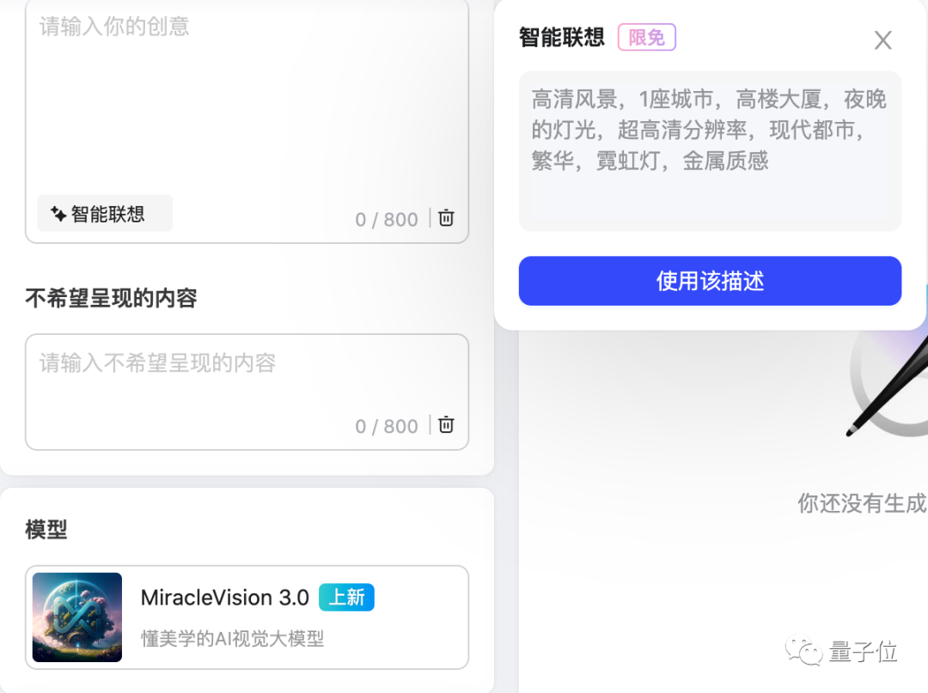Select the MiracleVision 3.0 model card

[247, 617]
